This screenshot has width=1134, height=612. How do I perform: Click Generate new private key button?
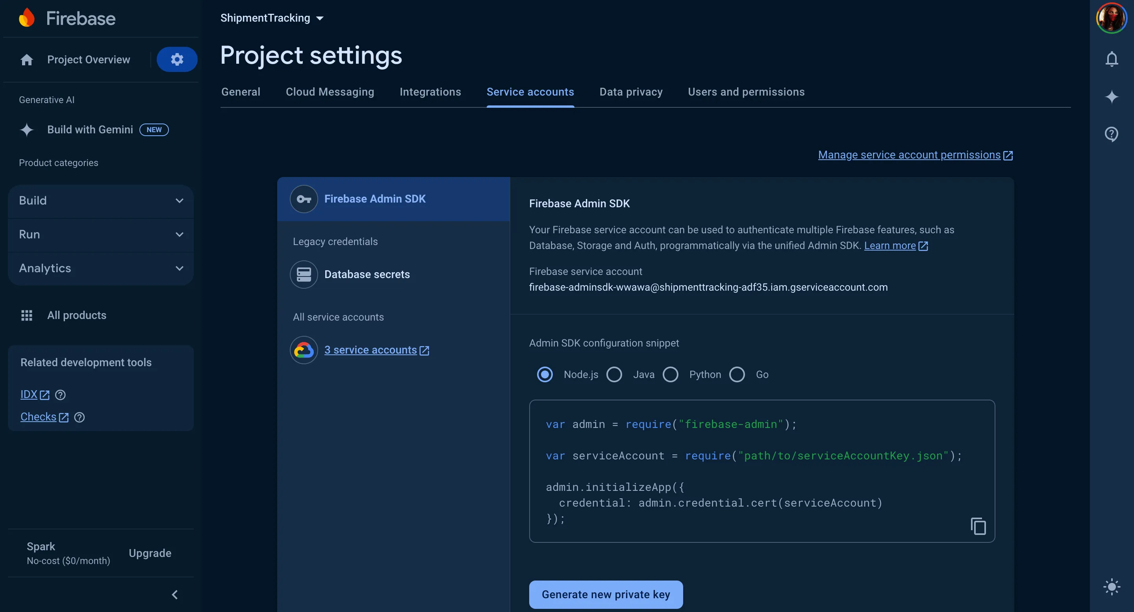click(606, 594)
